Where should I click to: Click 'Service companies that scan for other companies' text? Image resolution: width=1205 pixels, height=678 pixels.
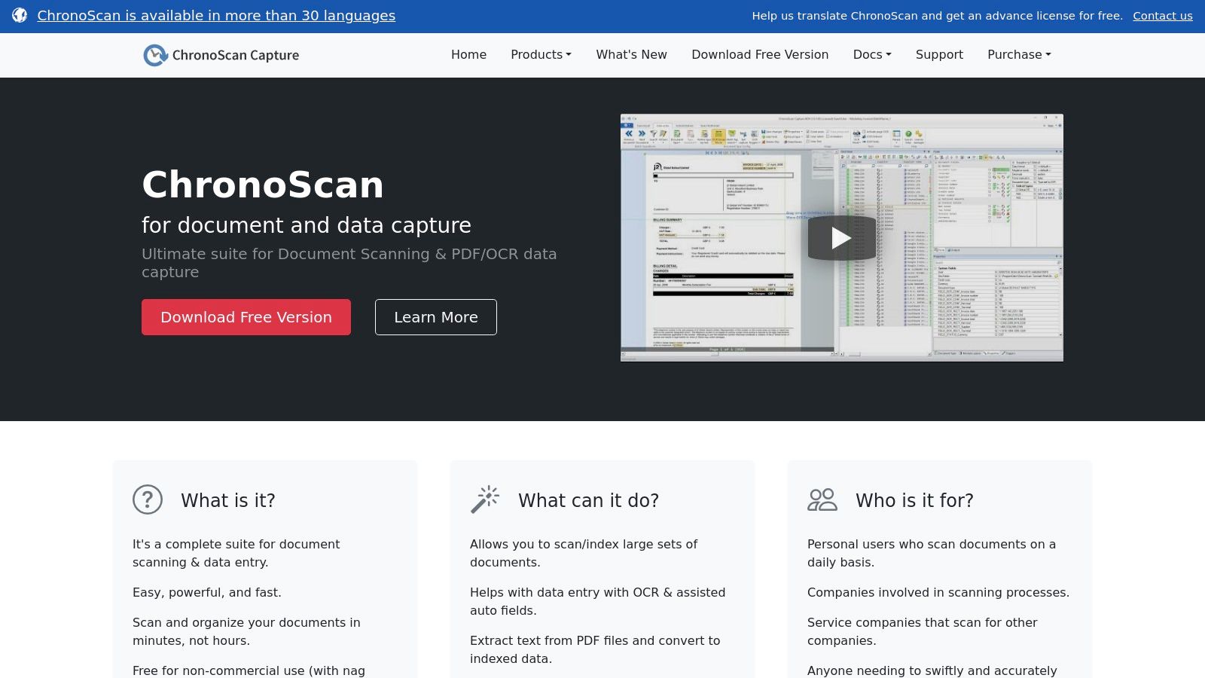coord(923,631)
